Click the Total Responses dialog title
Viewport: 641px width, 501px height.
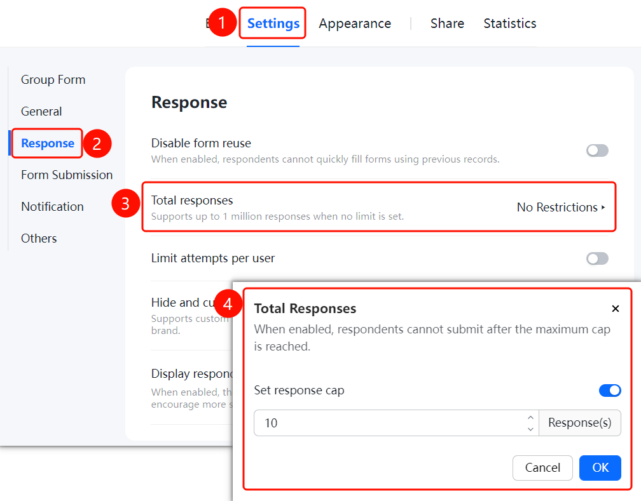point(305,309)
